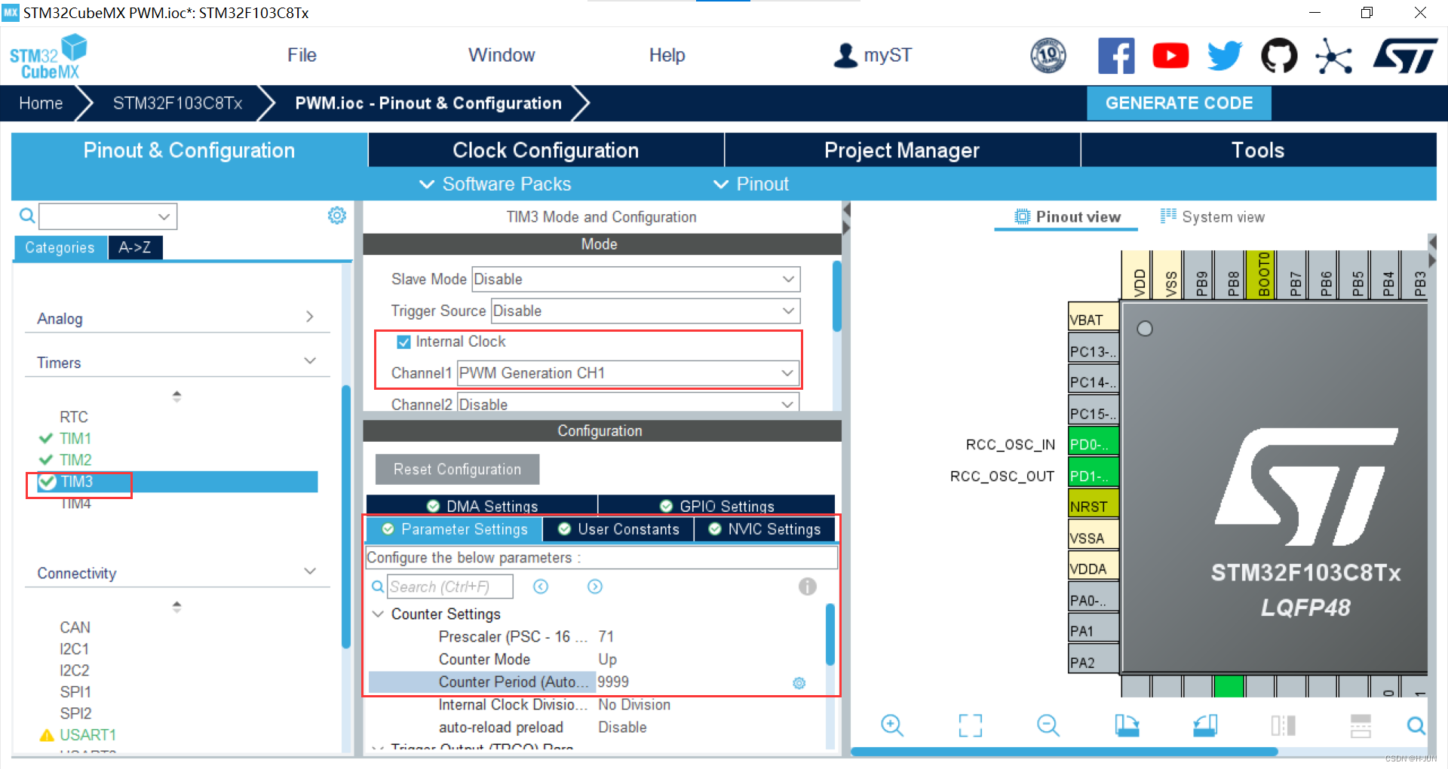Click the ST logo icon
This screenshot has height=769, width=1448.
coord(1406,56)
